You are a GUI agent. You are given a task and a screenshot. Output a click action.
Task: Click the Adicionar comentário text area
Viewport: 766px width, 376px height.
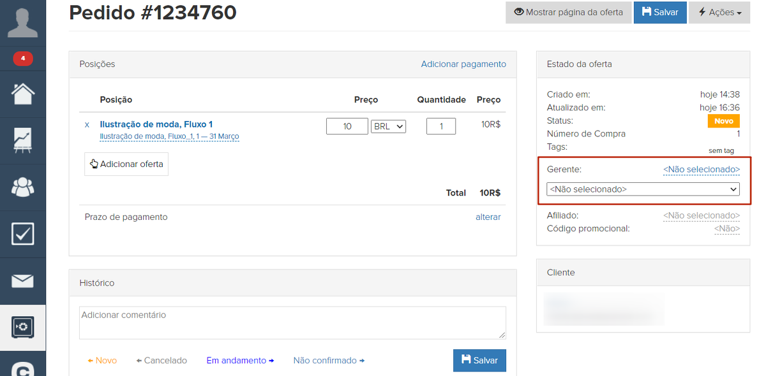292,322
